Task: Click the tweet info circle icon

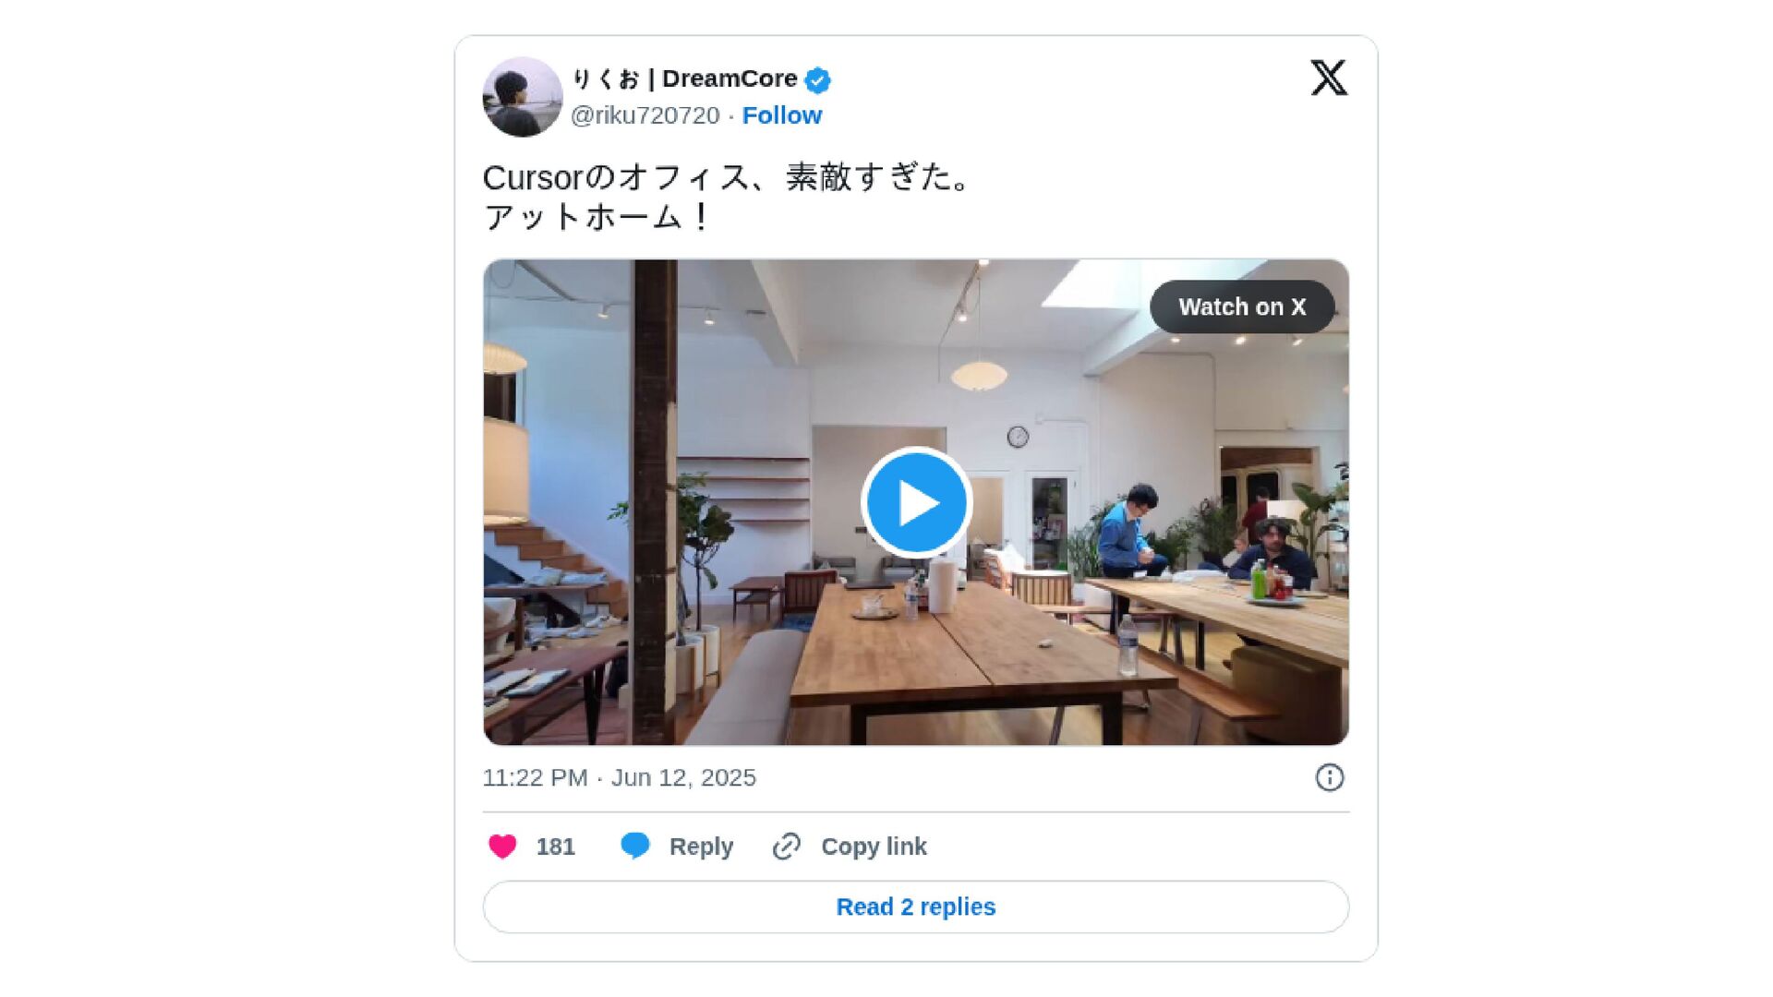Action: [1330, 777]
